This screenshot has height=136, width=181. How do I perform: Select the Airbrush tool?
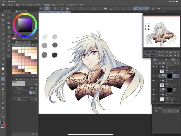coord(3,64)
